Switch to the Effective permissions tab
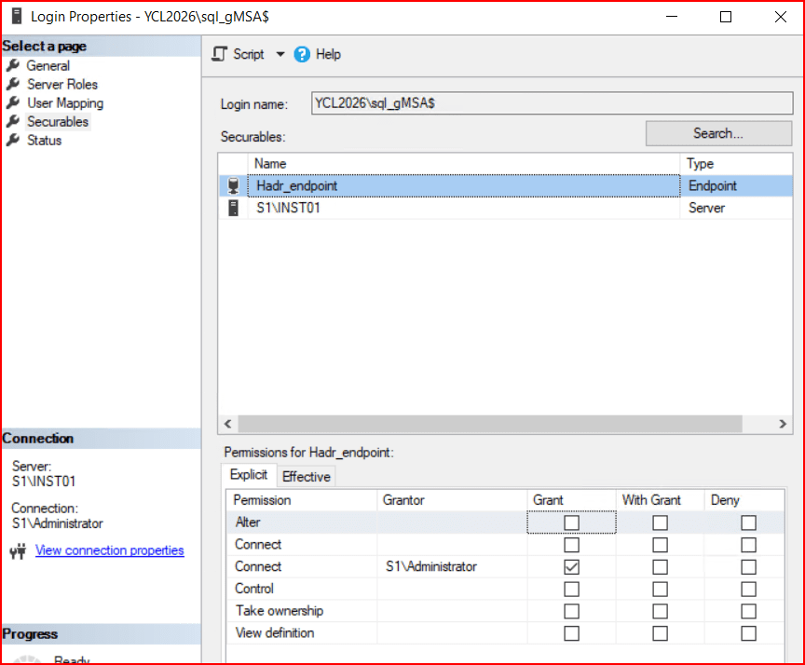The image size is (805, 665). point(306,477)
